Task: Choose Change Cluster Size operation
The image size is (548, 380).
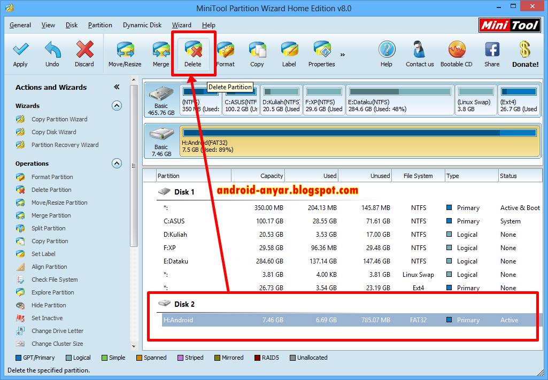Action: 57,344
